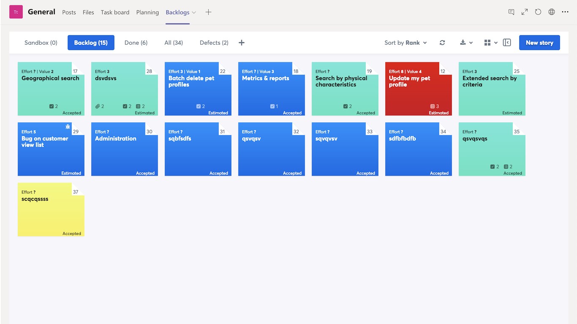Open the more options ellipsis menu
The width and height of the screenshot is (577, 324).
click(565, 12)
